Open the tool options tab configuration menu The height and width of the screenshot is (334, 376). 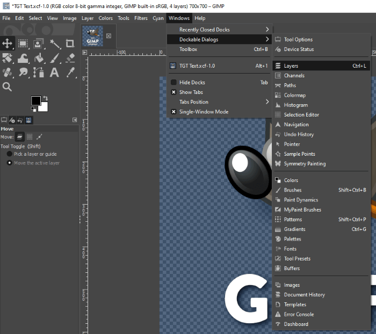tap(75, 120)
